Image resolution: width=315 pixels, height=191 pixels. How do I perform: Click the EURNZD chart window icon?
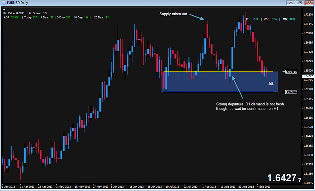(x=3, y=3)
